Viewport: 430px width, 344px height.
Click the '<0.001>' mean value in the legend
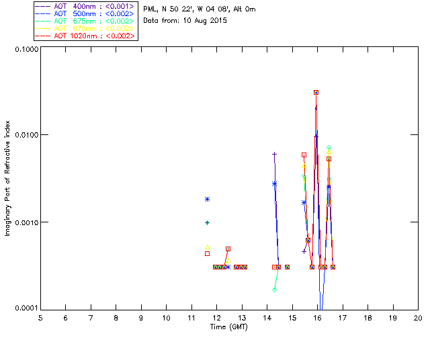tap(120, 6)
